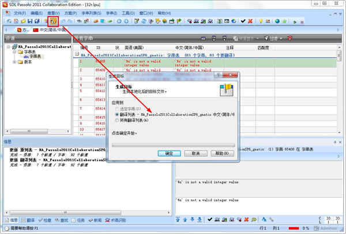
Task: Click the green Run arrow toolbar icon
Action: click(295, 21)
